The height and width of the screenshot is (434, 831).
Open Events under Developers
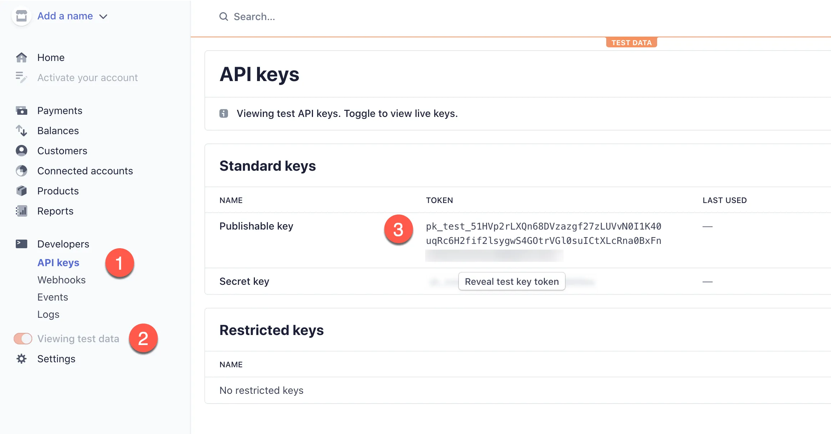53,297
